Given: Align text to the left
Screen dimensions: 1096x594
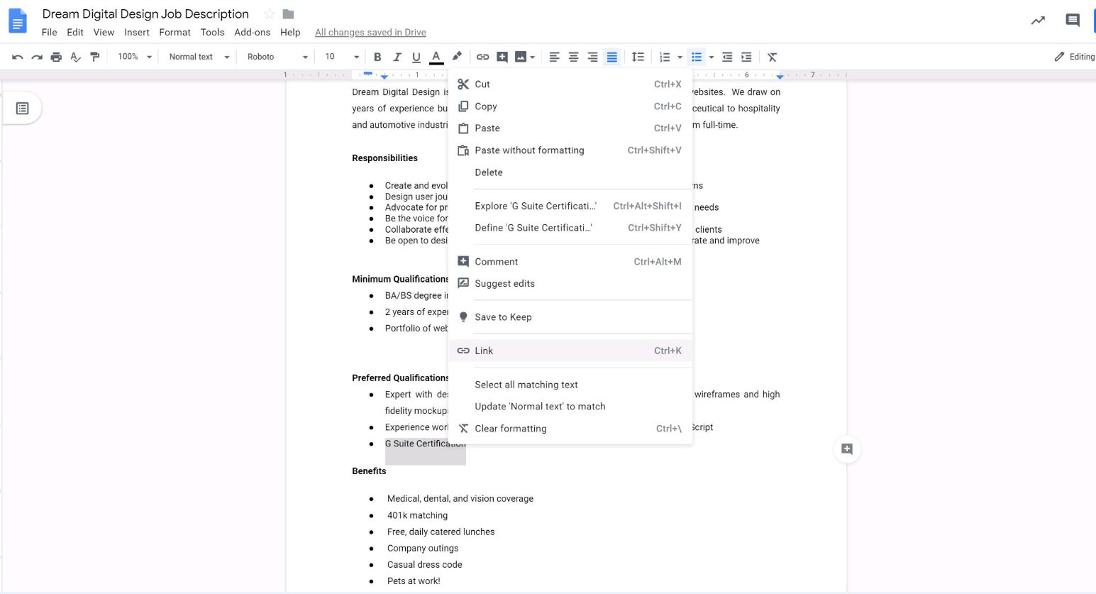Looking at the screenshot, I should (554, 57).
